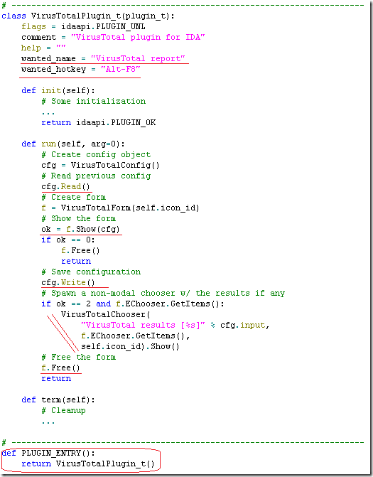Select the 'f = VirusTotalForm(self.icon_id)' line
The width and height of the screenshot is (373, 477).
point(120,208)
